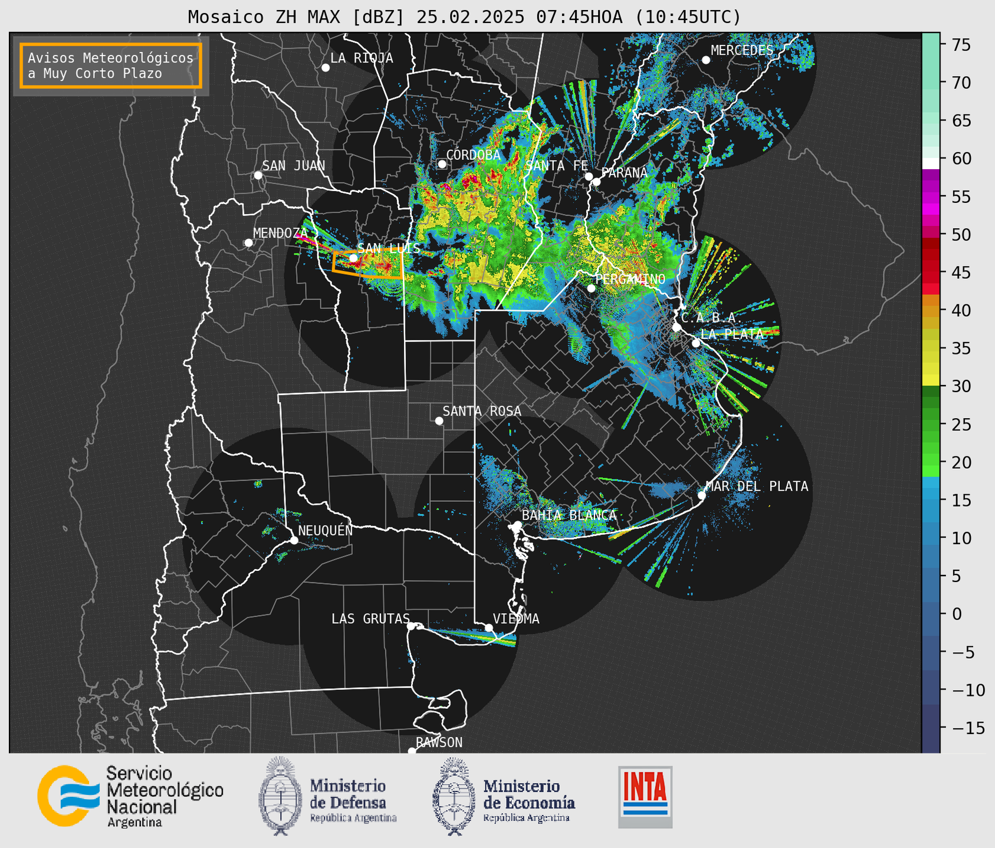Click the 25 dBZ green band on the scale

click(x=931, y=424)
